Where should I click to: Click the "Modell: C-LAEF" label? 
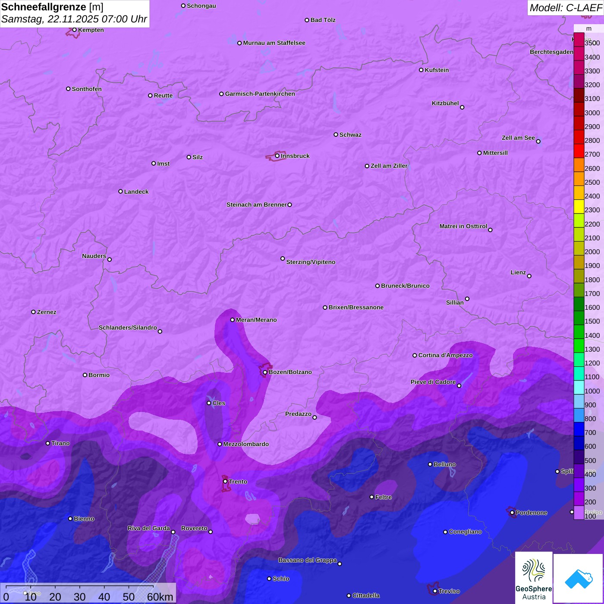[566, 7]
